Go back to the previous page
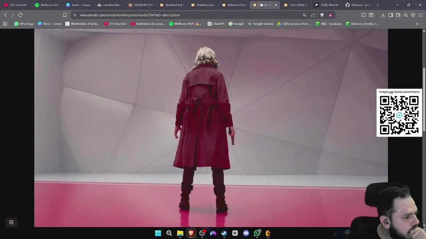Screen dimensions: 426x239 coord(6,15)
